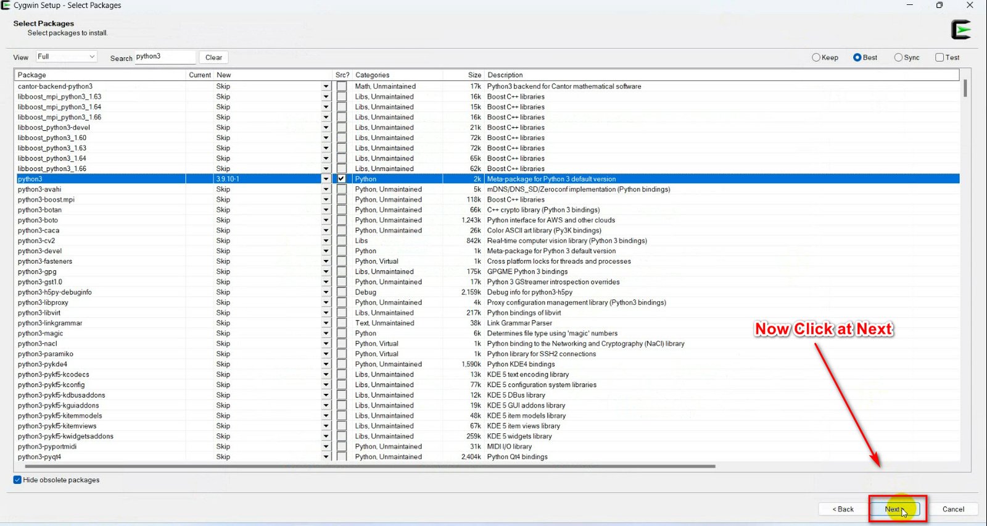Screen dimensions: 987x526
Task: Open Skip dropdown for python3-pyqt4
Action: click(326, 457)
